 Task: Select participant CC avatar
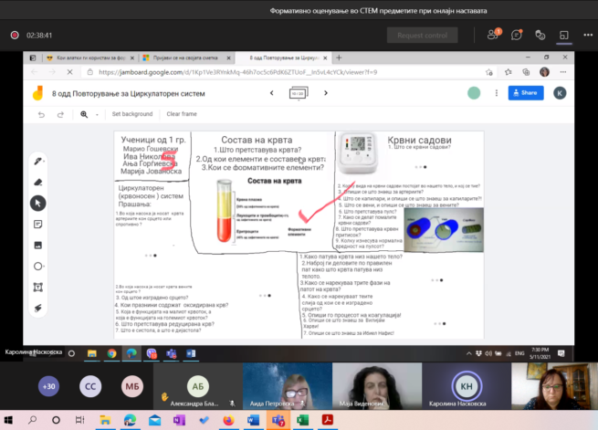point(90,386)
